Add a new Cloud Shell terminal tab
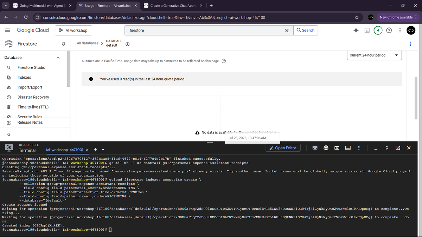The height and width of the screenshot is (237, 422). point(95,150)
